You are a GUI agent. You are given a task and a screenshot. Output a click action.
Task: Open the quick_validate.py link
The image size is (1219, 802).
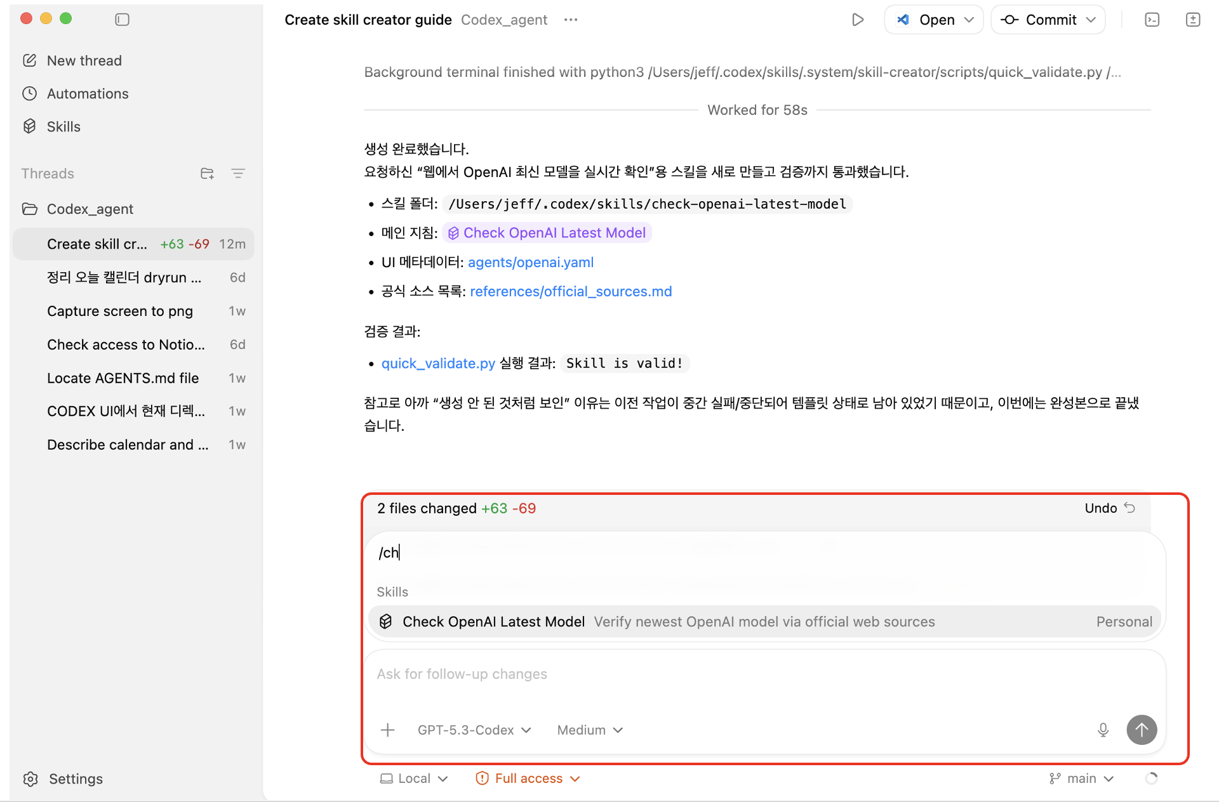[x=438, y=363]
